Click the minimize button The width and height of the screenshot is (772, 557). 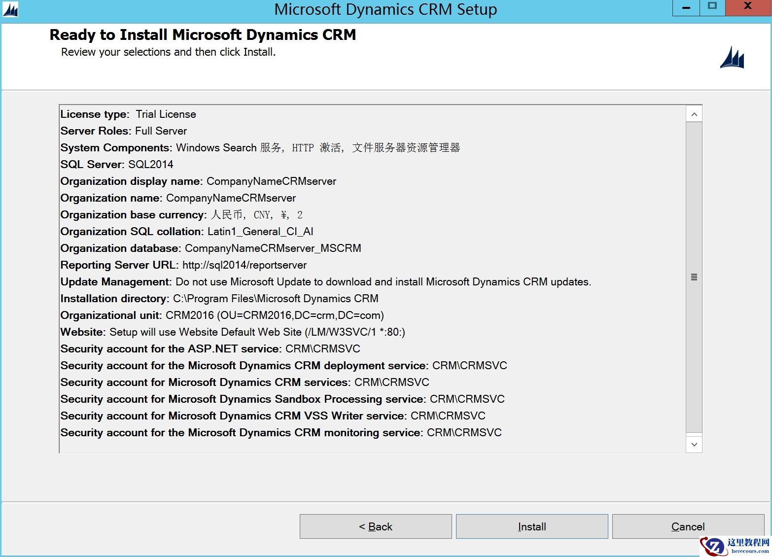coord(685,7)
